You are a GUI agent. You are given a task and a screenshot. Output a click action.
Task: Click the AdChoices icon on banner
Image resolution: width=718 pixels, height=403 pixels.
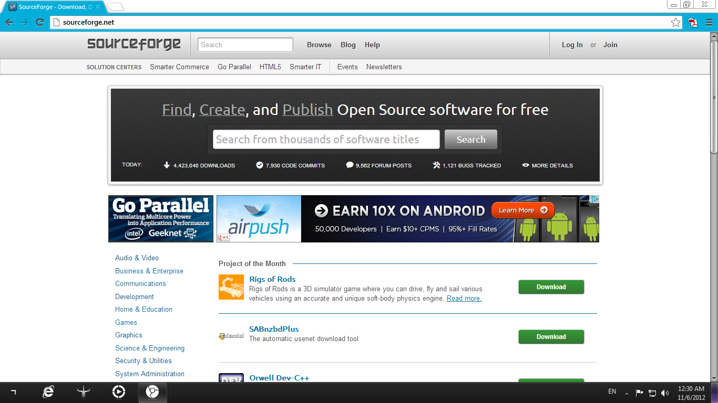[594, 199]
